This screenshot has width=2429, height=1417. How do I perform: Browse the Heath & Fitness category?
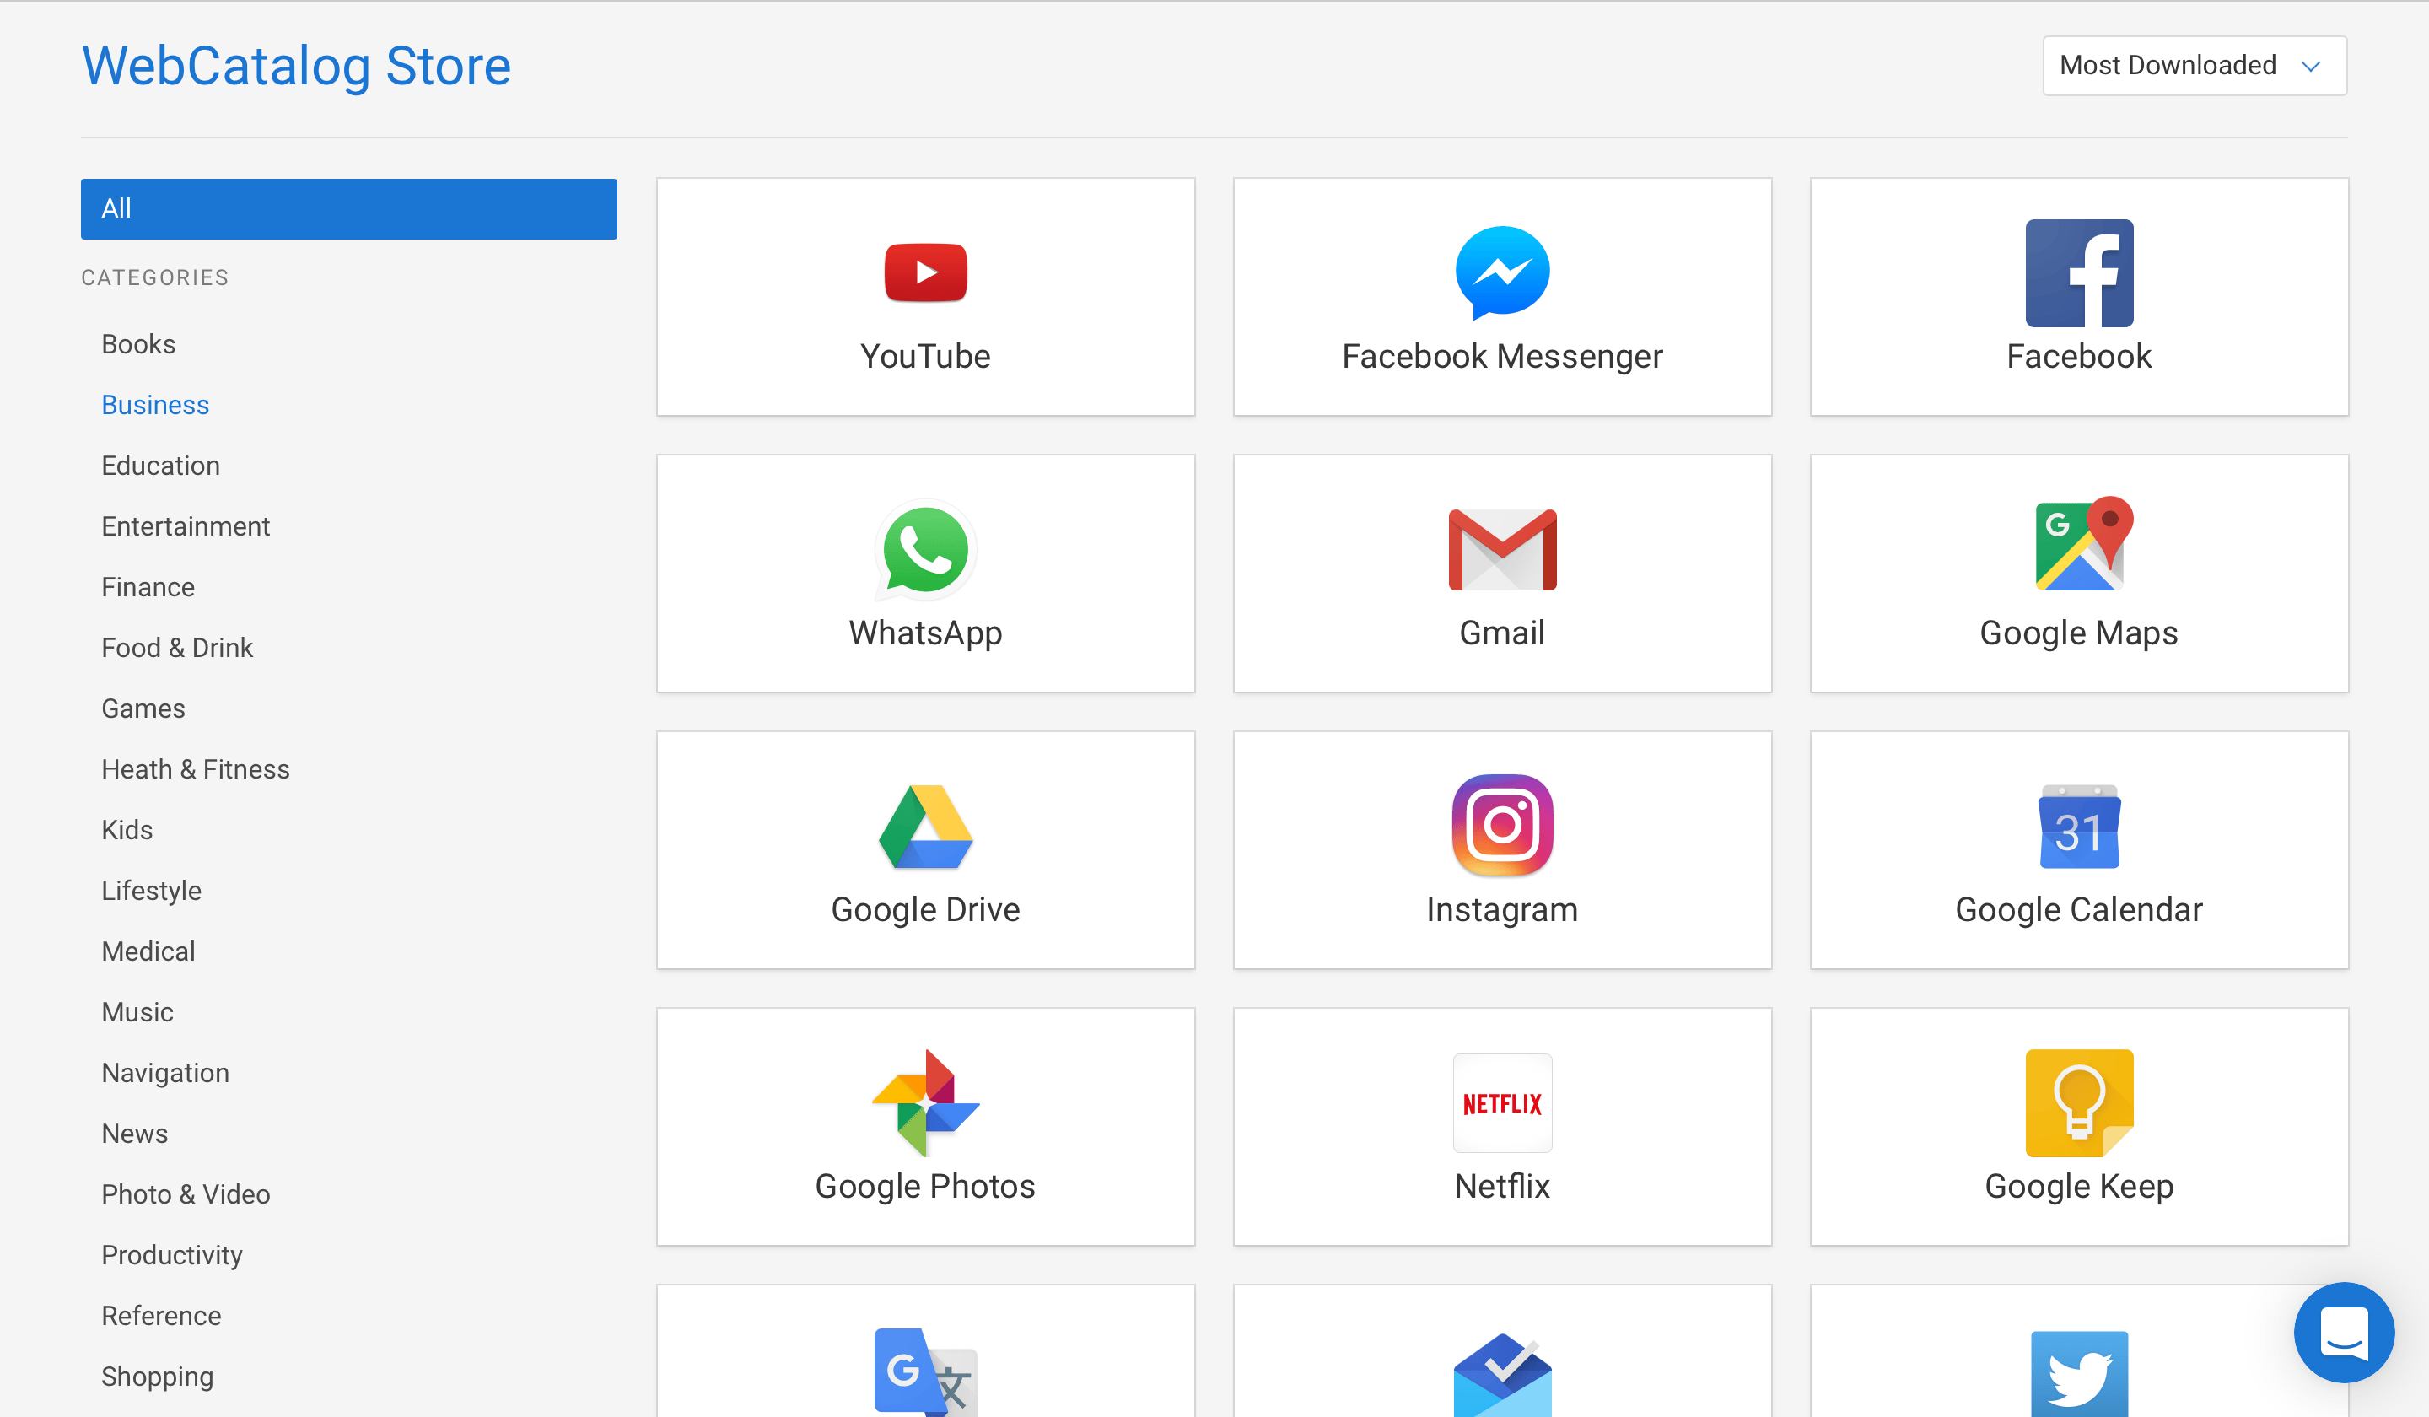(196, 769)
